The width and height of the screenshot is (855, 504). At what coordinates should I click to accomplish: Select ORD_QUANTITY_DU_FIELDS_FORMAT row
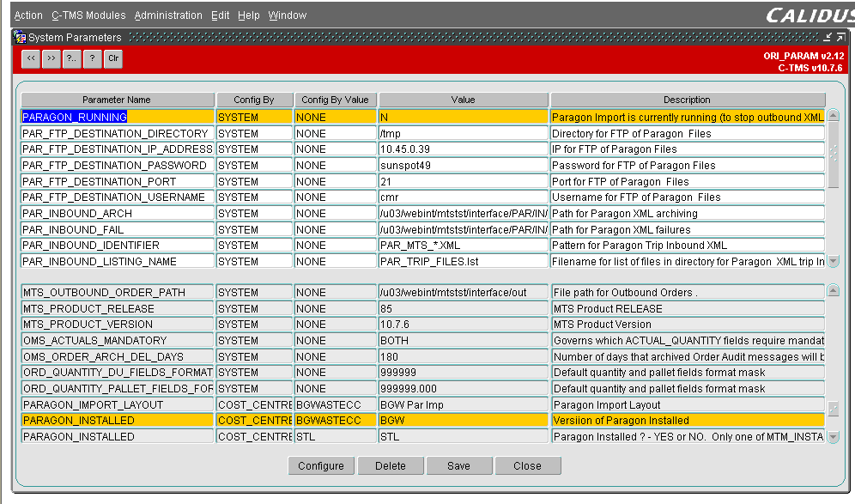[x=118, y=373]
